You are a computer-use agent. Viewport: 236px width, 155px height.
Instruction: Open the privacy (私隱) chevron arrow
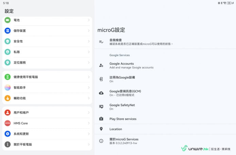tap(89, 52)
